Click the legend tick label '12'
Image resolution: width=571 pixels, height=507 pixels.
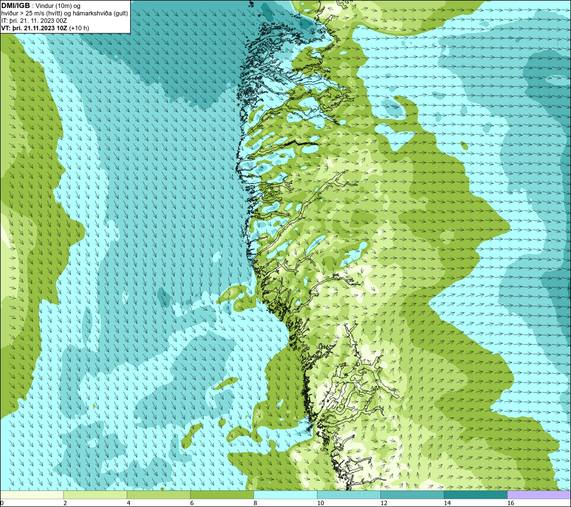coord(384,504)
